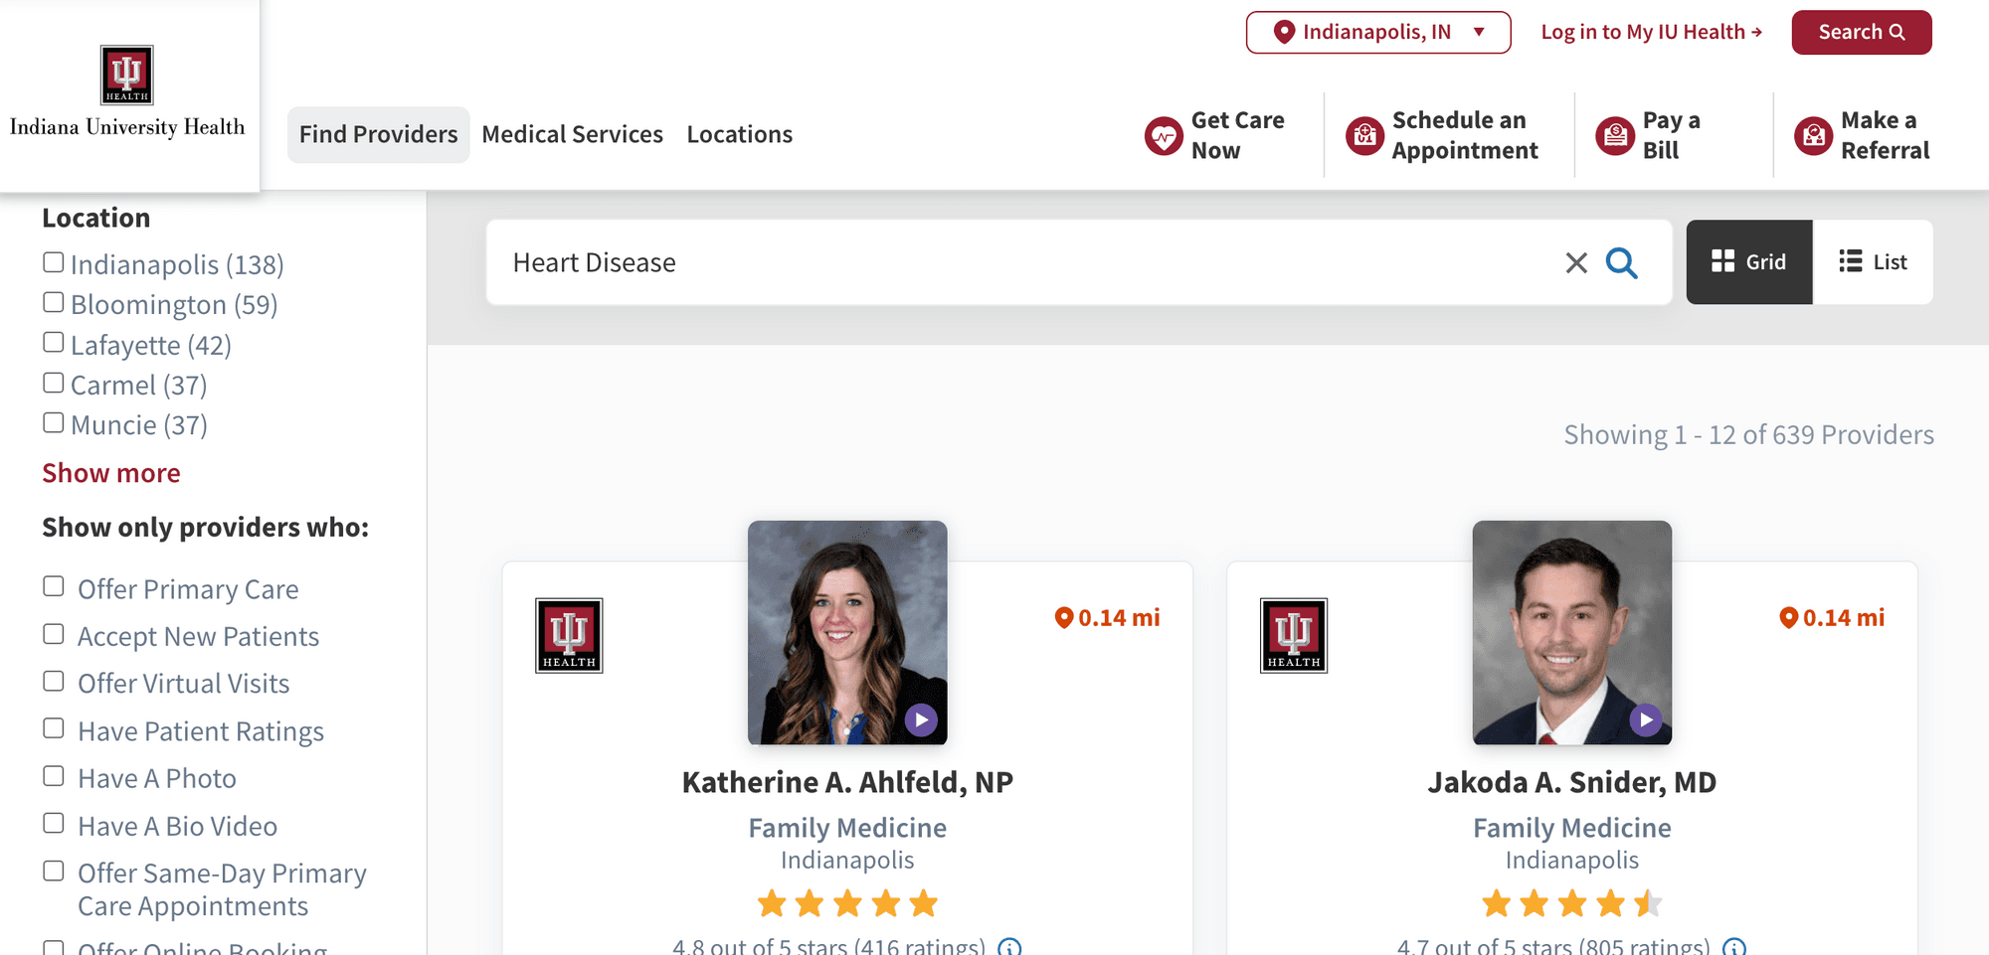Screen dimensions: 1989x955
Task: Click the Make a Referral icon
Action: (1813, 136)
